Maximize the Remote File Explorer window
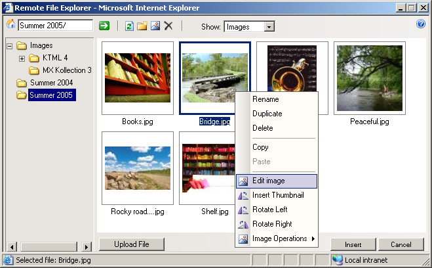Image resolution: width=432 pixels, height=268 pixels. [412, 8]
